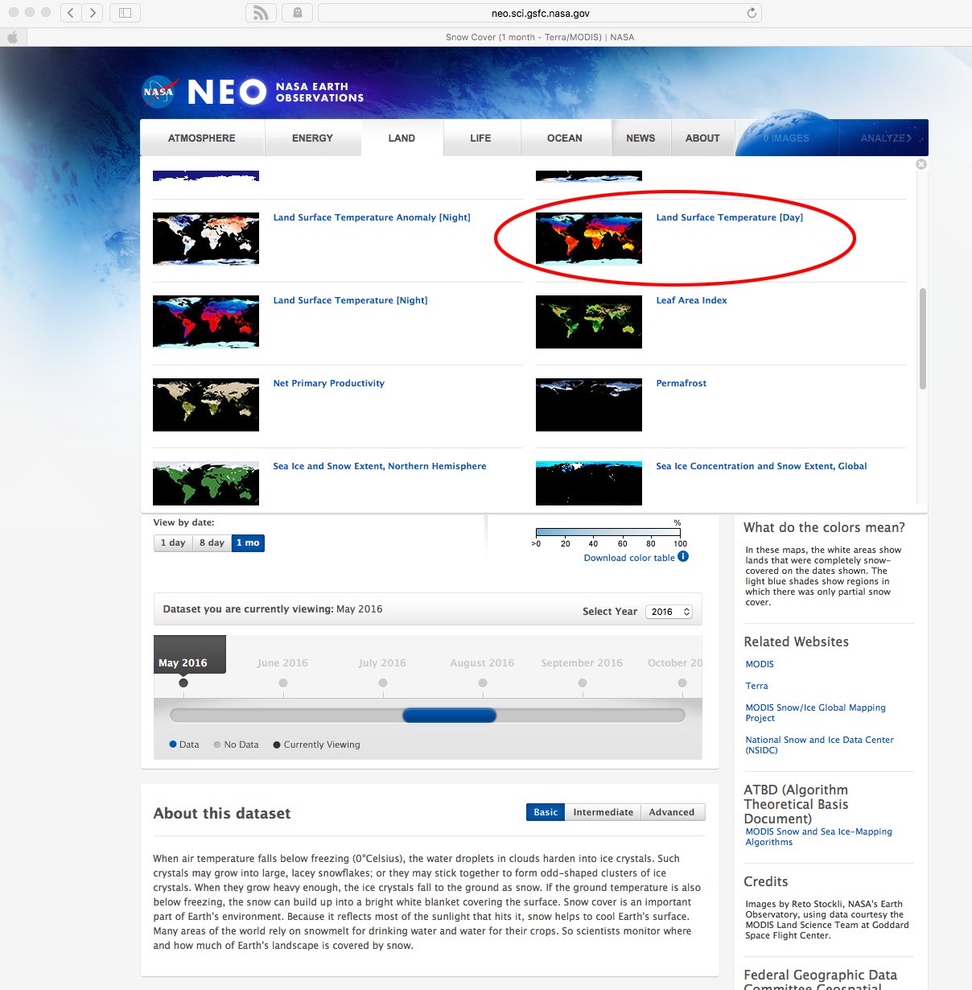This screenshot has height=990, width=972.
Task: Open the Leaf Area Index link
Action: point(691,300)
